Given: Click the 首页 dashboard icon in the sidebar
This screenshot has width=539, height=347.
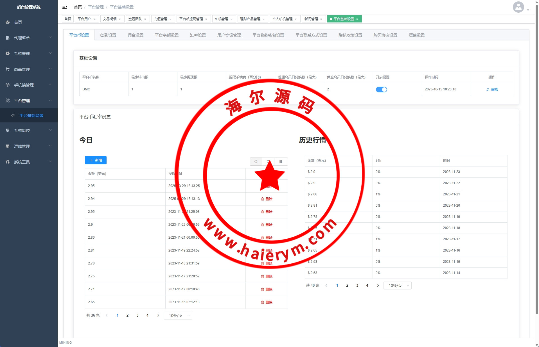Looking at the screenshot, I should pyautogui.click(x=8, y=22).
